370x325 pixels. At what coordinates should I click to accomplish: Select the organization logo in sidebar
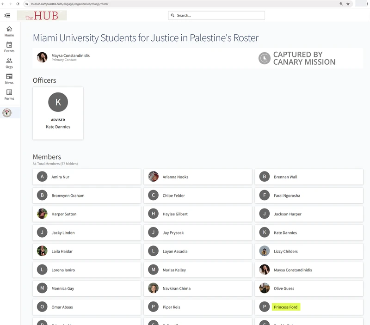pos(7,113)
